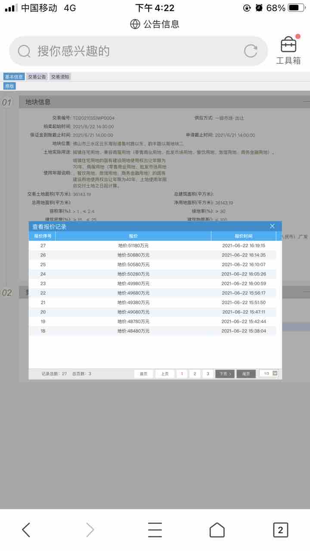Switch to the 交易公告 tab
This screenshot has width=310, height=551.
pyautogui.click(x=37, y=77)
